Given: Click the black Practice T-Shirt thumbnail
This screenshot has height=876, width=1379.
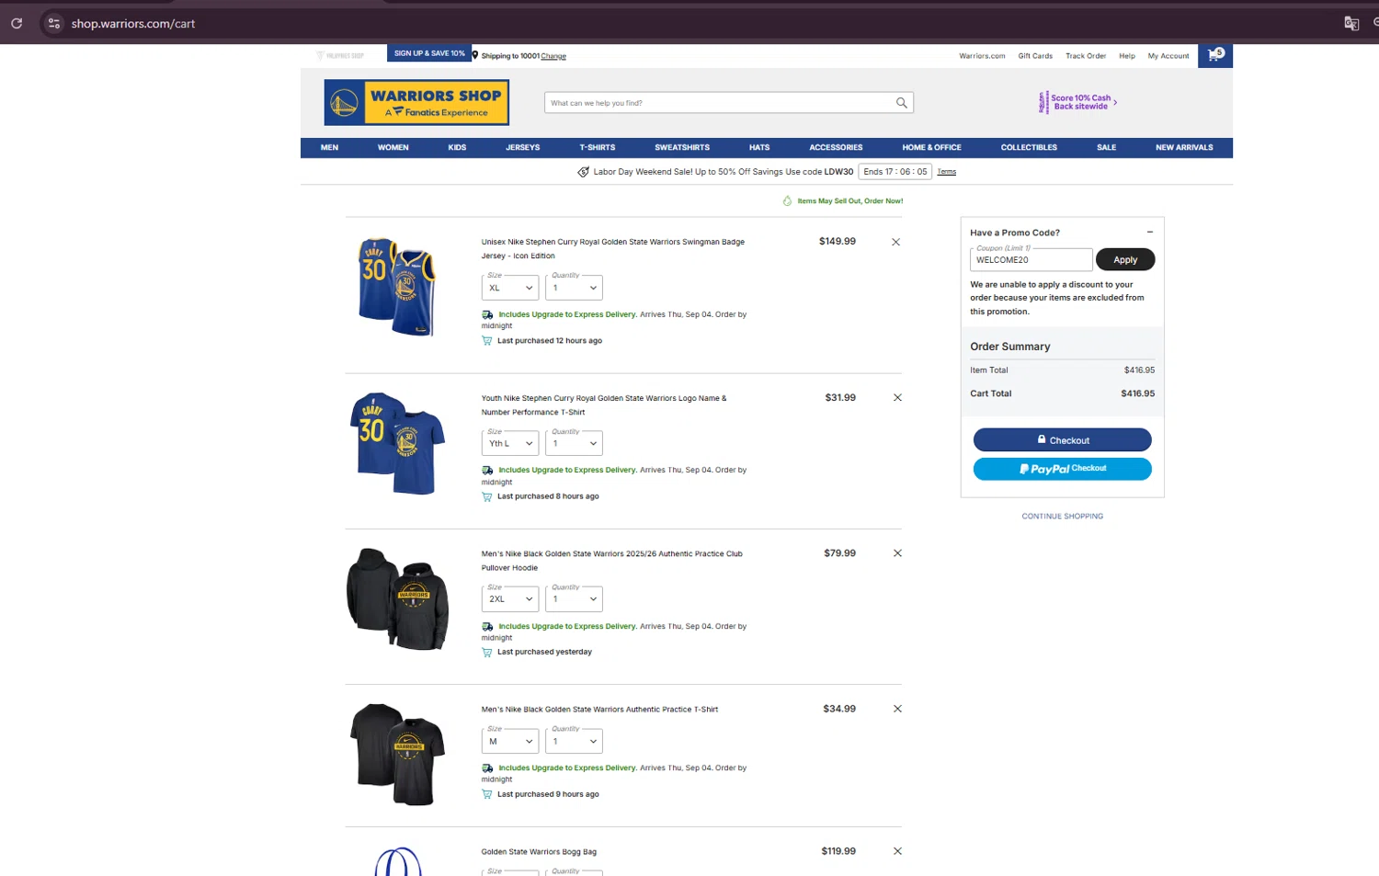Looking at the screenshot, I should pyautogui.click(x=397, y=755).
